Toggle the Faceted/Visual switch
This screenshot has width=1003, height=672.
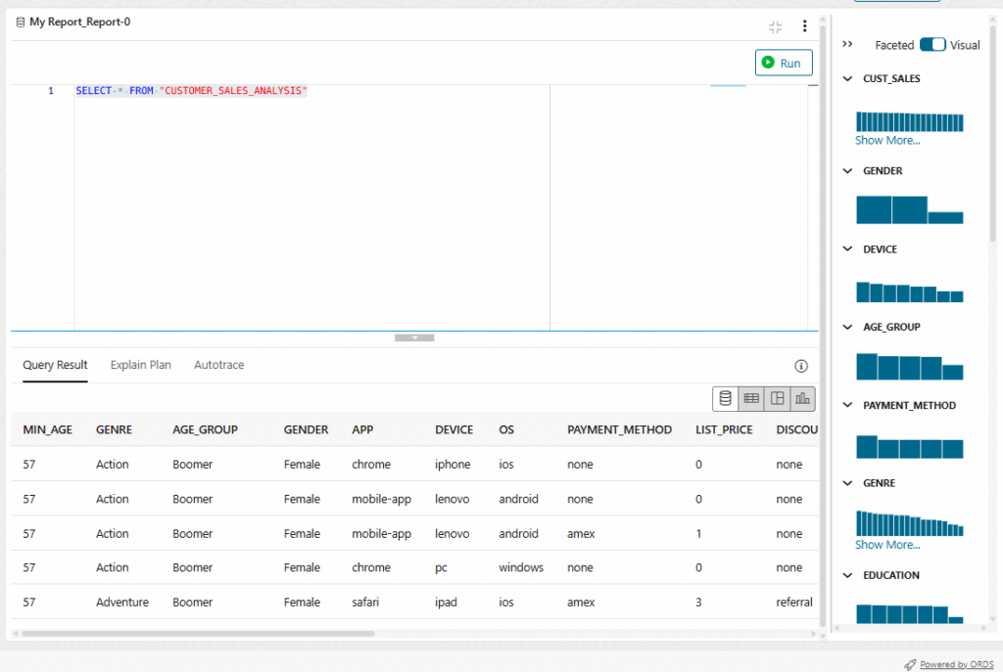(932, 45)
